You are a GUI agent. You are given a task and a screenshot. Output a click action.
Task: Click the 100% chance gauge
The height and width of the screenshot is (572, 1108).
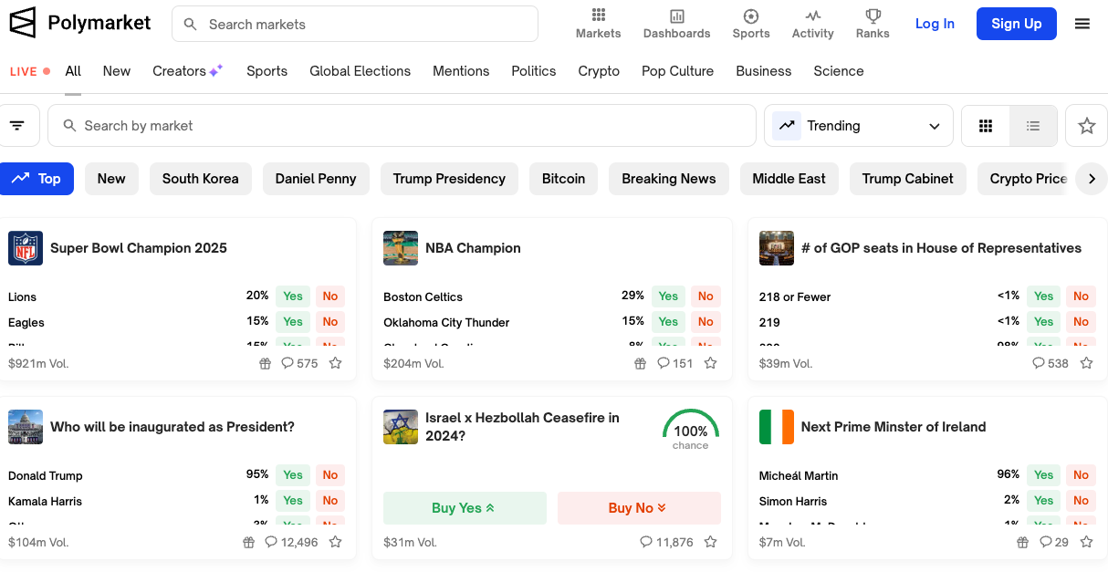[691, 430]
